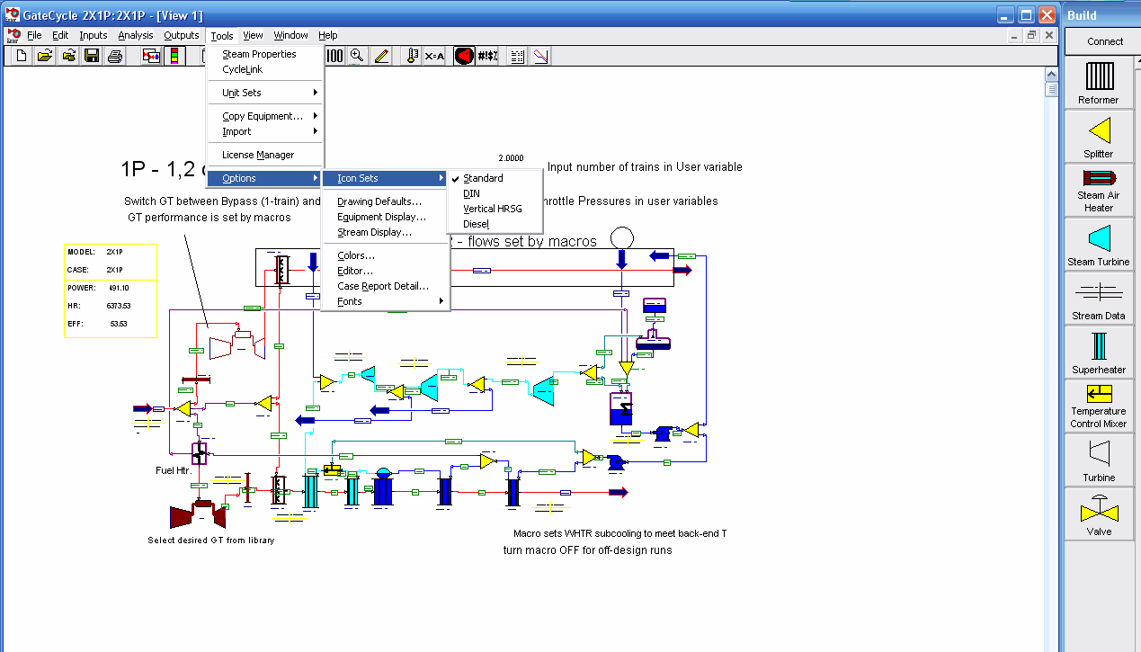Click the X=A variable toolbar icon
Image resolution: width=1141 pixels, height=652 pixels.
tap(434, 56)
